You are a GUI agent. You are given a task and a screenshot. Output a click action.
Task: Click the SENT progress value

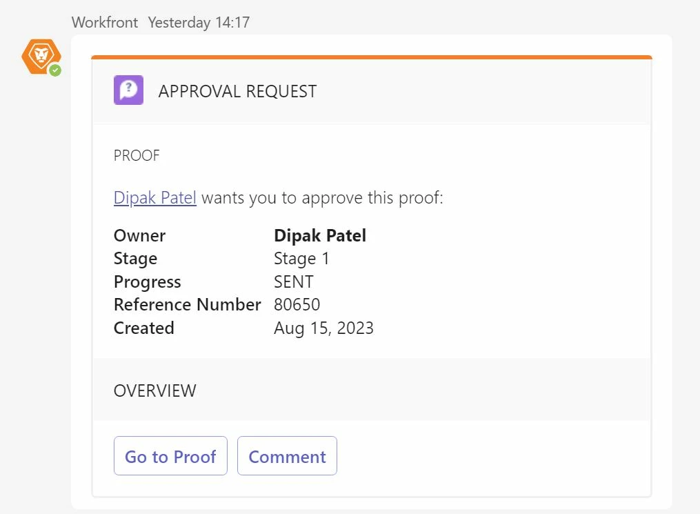[294, 281]
